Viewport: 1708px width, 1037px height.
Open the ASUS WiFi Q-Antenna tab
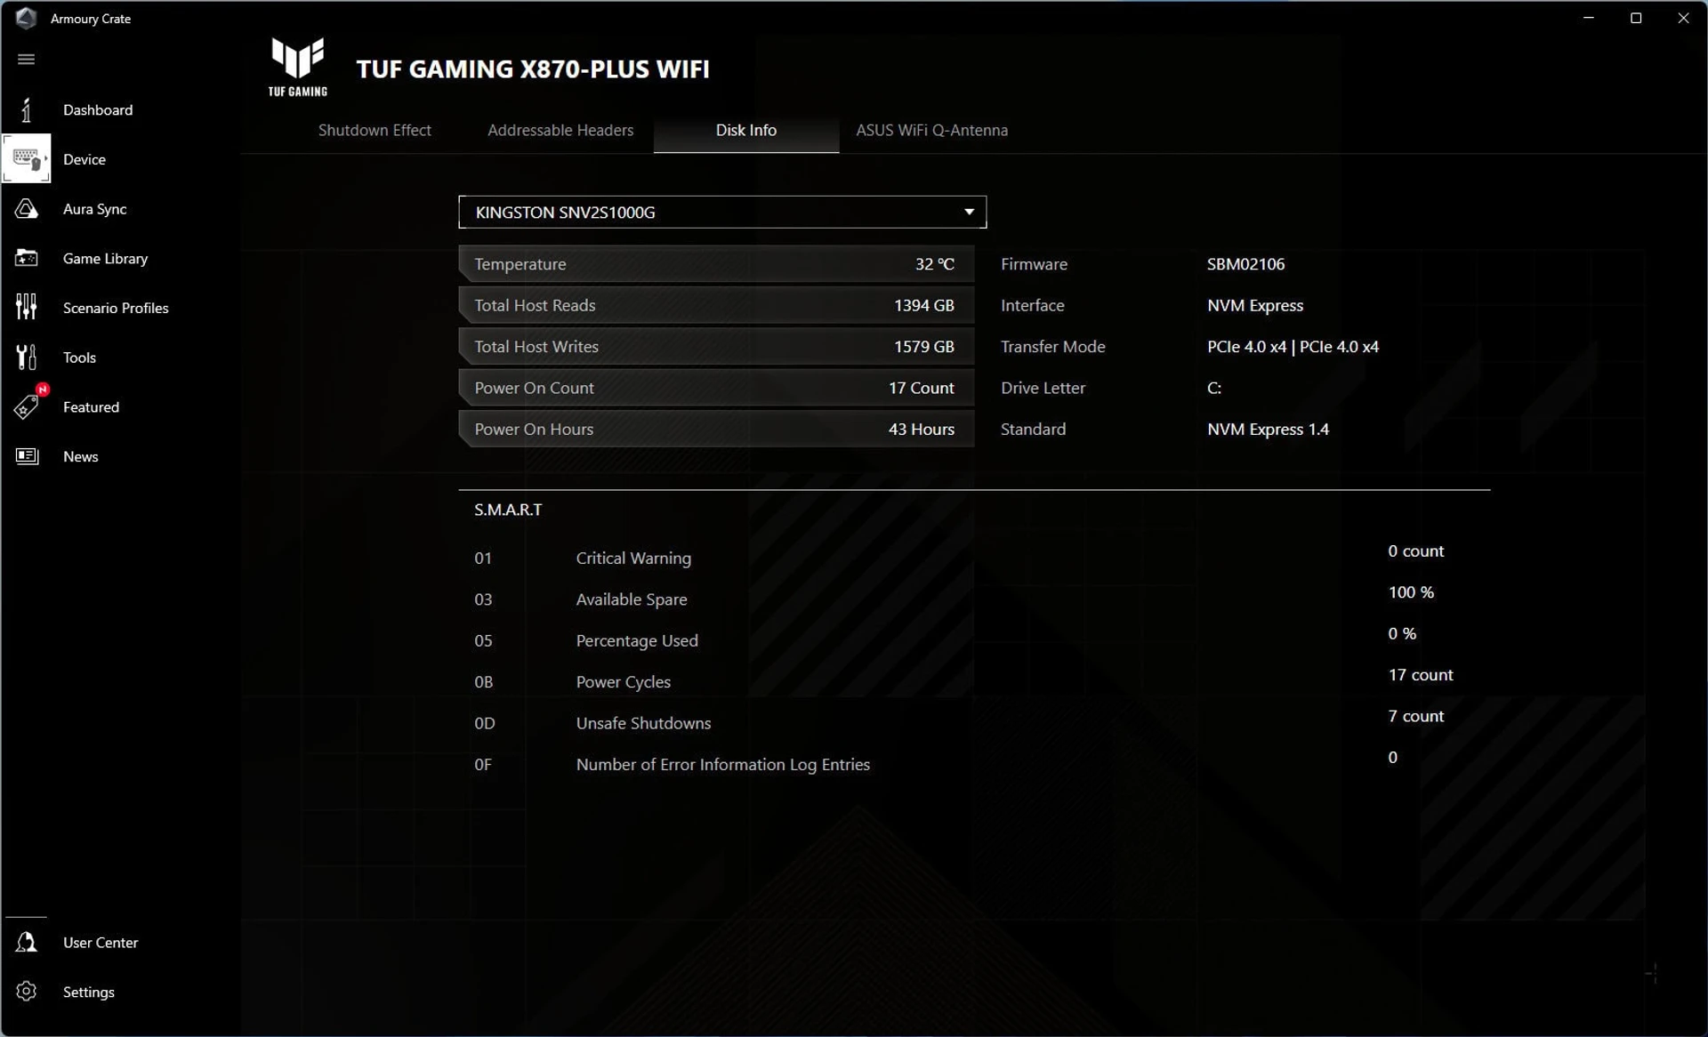(x=931, y=130)
